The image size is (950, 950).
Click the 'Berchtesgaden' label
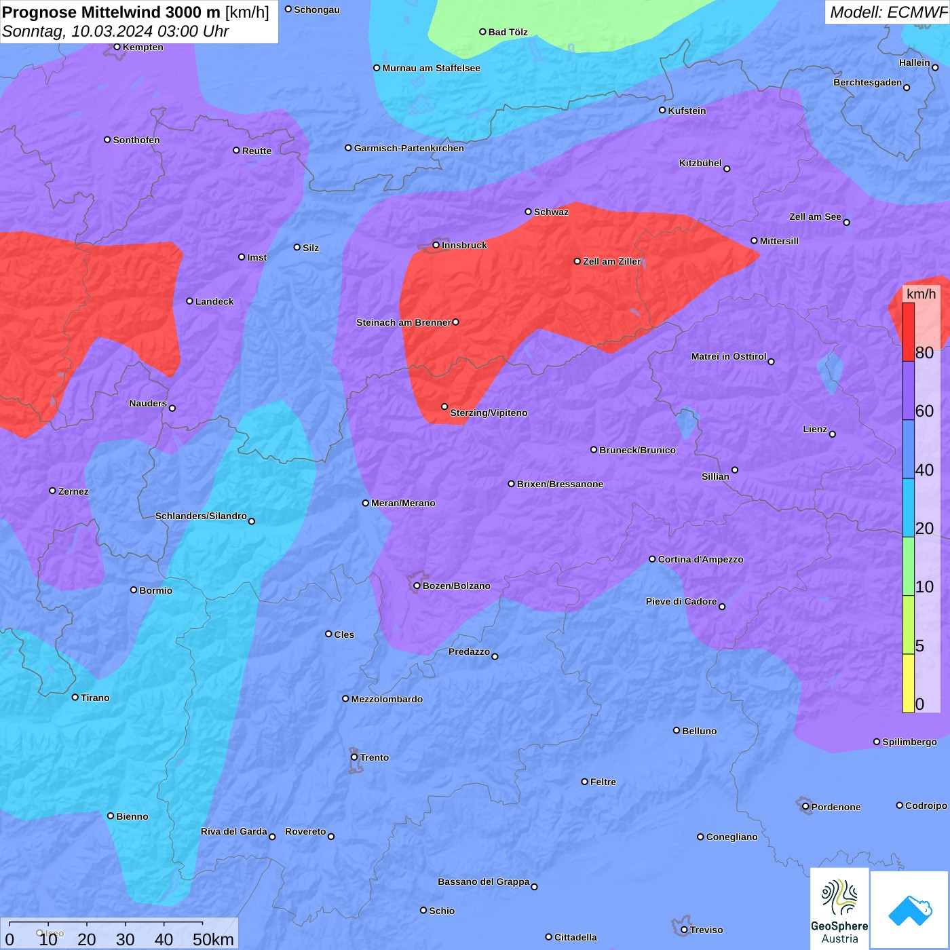[x=868, y=83]
